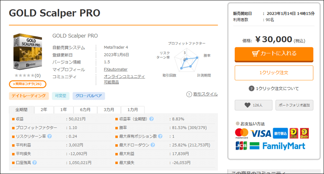Select the 全期間 tab
Viewport: 324px width, 174px height.
coord(22,109)
